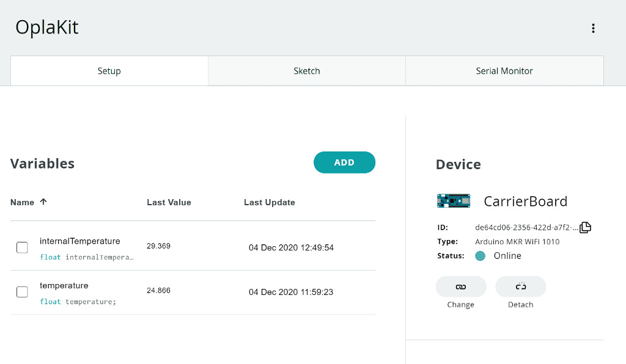Click the value 24.866
This screenshot has width=626, height=364.
pyautogui.click(x=158, y=290)
